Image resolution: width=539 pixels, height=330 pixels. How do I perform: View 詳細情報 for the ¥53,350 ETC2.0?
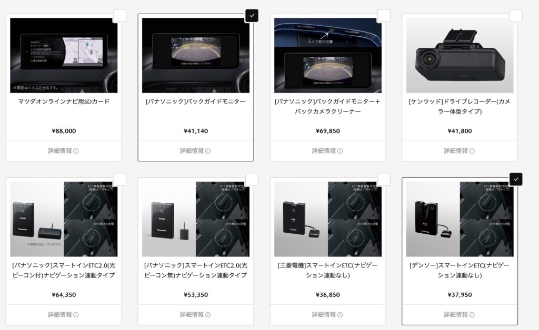196,315
